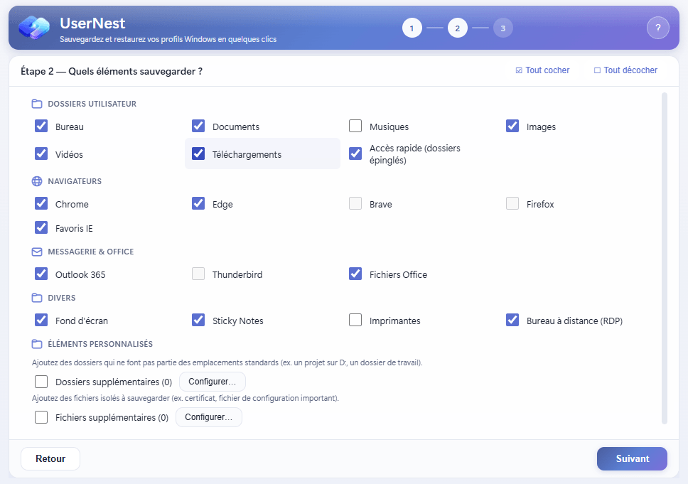Viewport: 688px width, 484px height.
Task: Open Configurer for Fichiers supplémentaires
Action: click(208, 417)
